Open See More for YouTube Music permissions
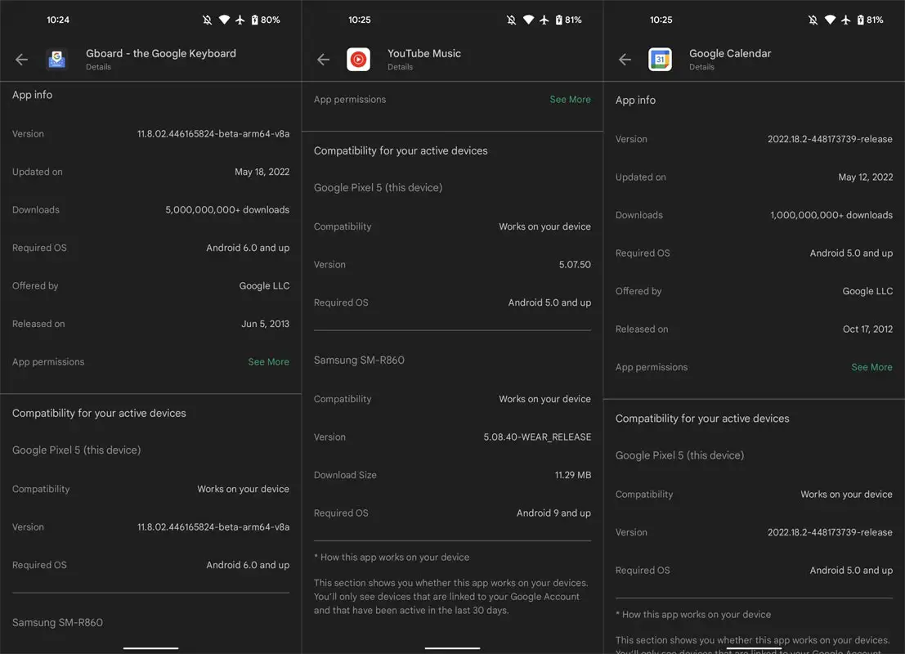 coord(570,100)
